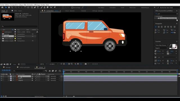Image resolution: width=180 pixels, height=101 pixels.
Task: Toggle the timeline Shy layers master icon
Action: click(50, 71)
